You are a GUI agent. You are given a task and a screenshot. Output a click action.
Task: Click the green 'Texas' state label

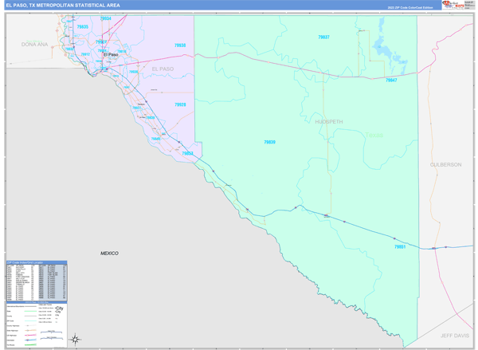pos(374,135)
